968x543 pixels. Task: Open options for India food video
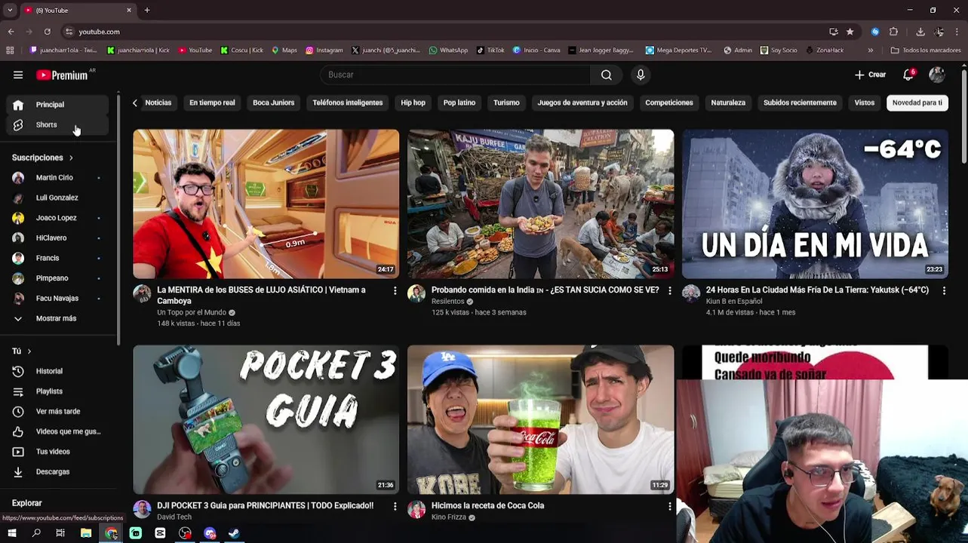point(669,290)
